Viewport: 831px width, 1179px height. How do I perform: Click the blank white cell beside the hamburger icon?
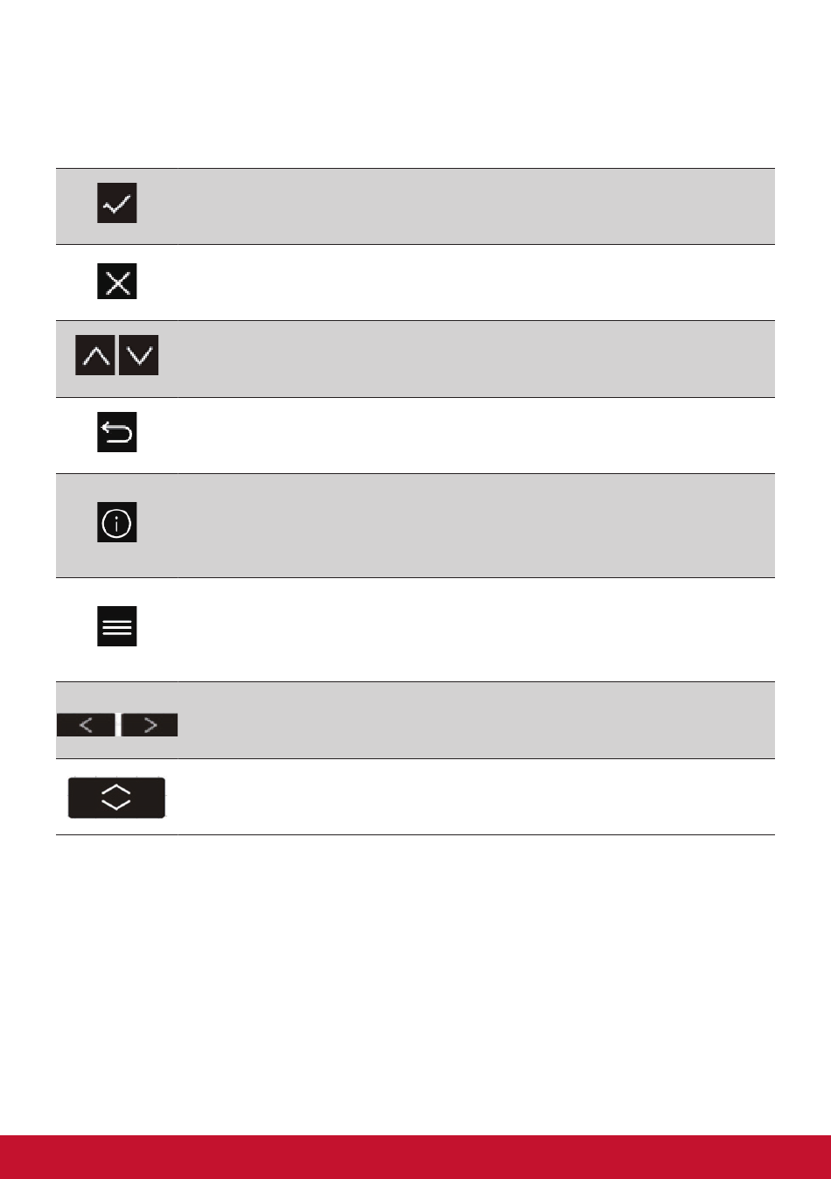click(x=475, y=630)
